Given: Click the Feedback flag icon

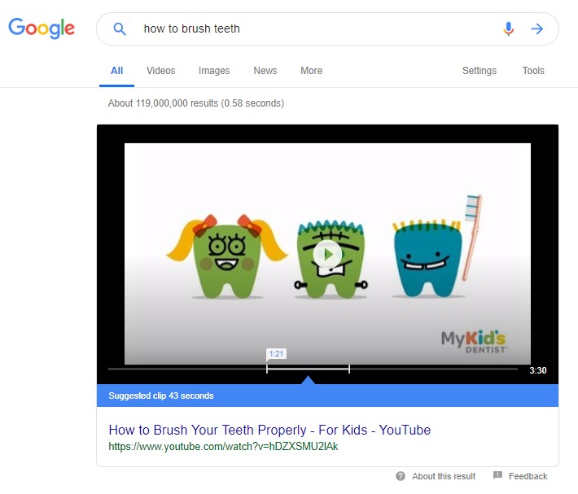Looking at the screenshot, I should (497, 475).
